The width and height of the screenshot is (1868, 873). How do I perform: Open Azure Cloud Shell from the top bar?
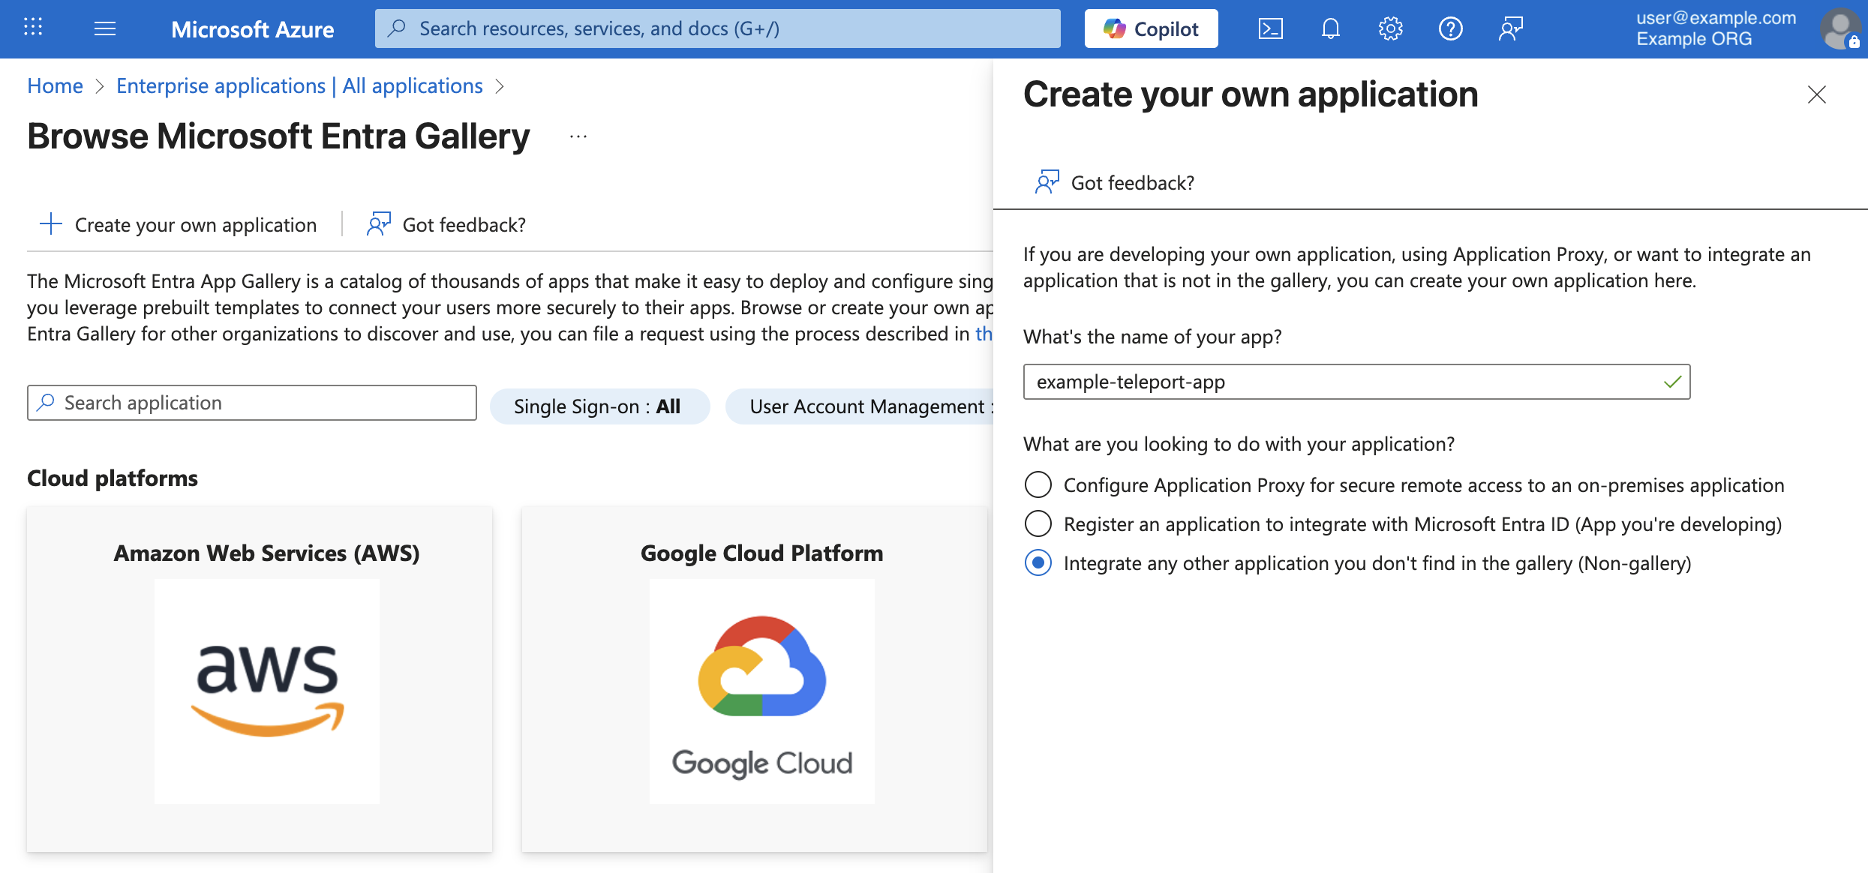point(1271,28)
